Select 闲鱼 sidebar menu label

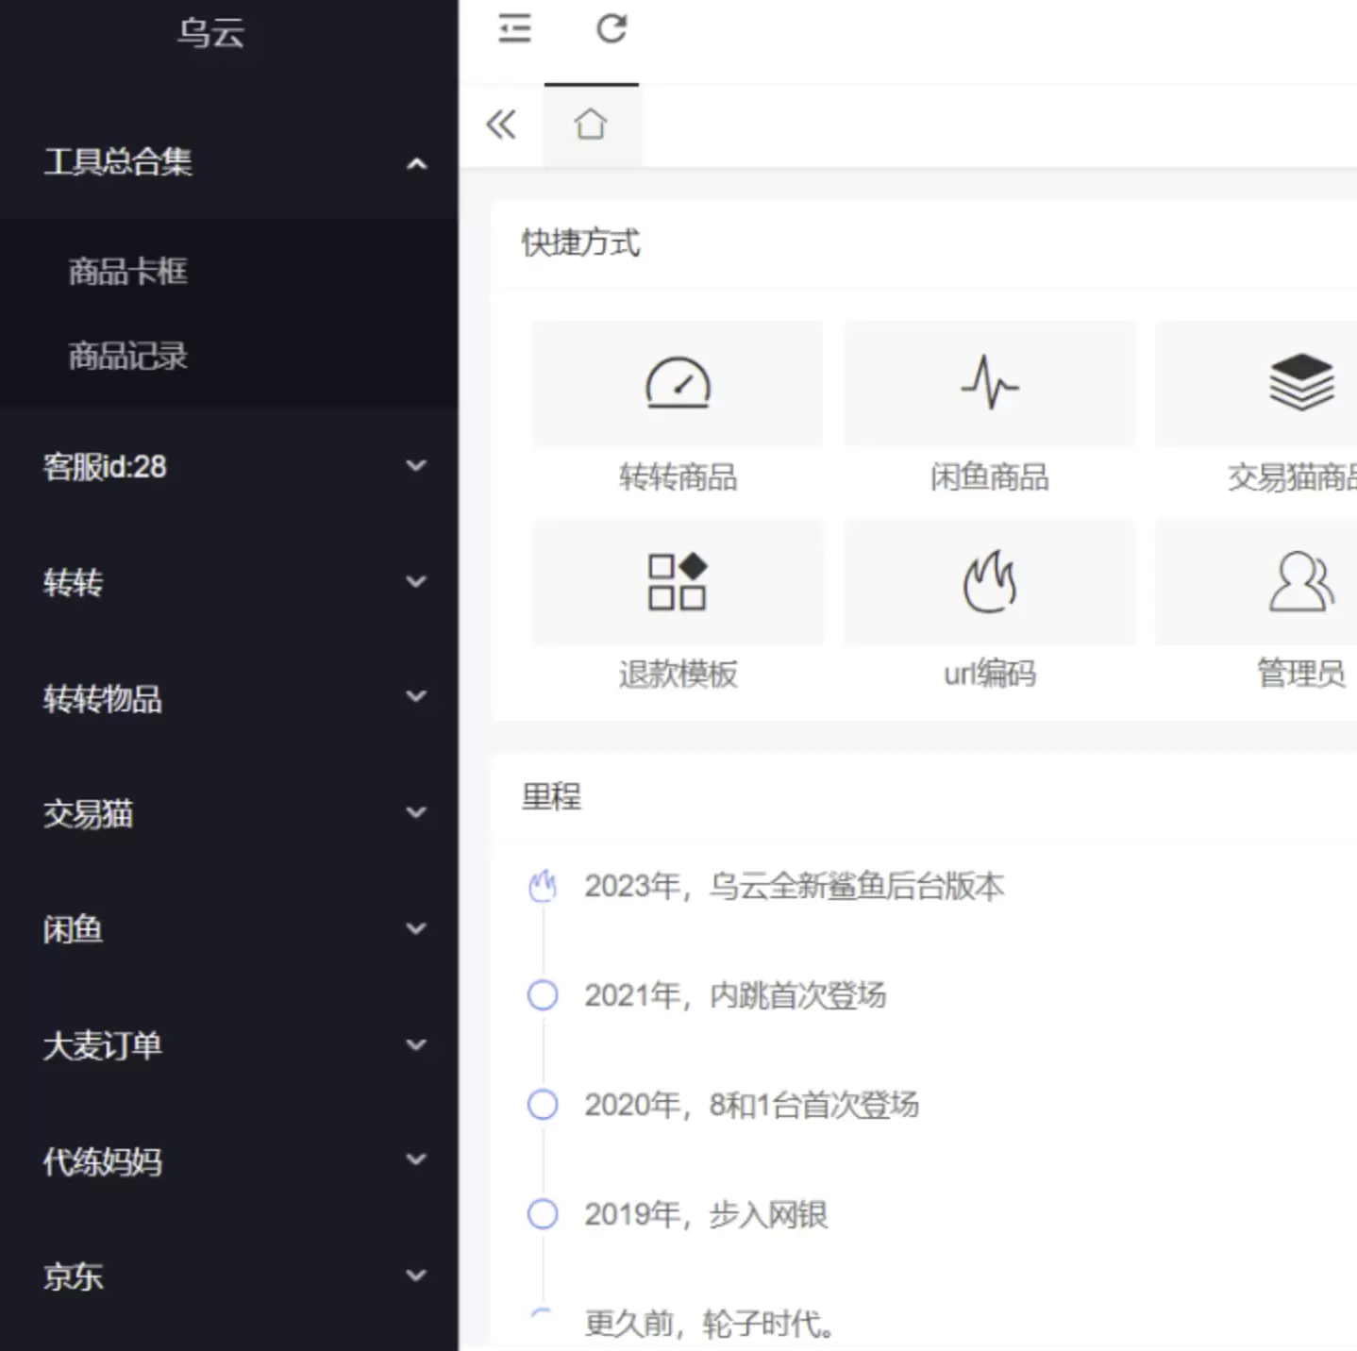(x=73, y=929)
